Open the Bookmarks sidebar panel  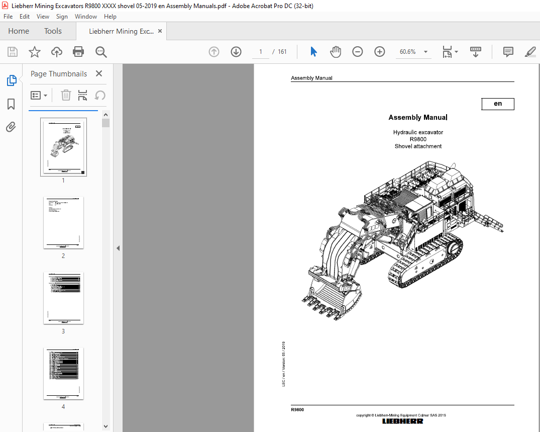pyautogui.click(x=11, y=104)
